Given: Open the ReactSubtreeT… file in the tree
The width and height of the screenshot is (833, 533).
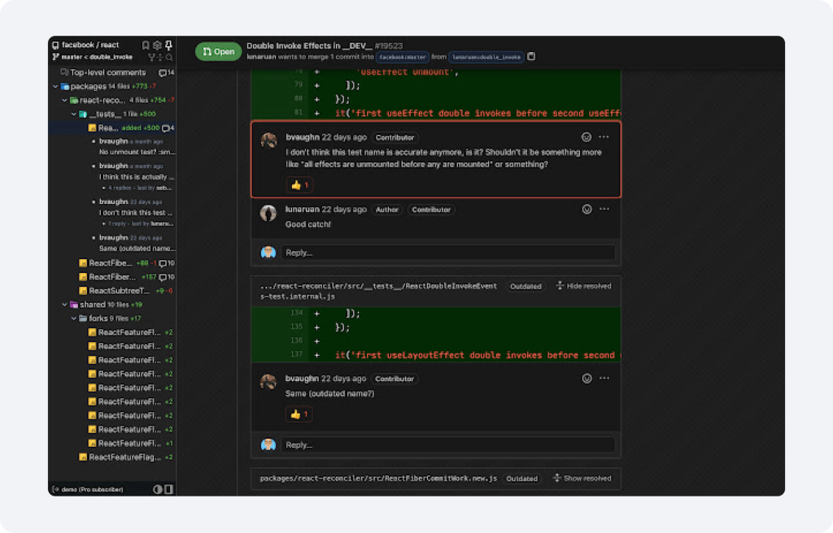Looking at the screenshot, I should click(x=119, y=291).
